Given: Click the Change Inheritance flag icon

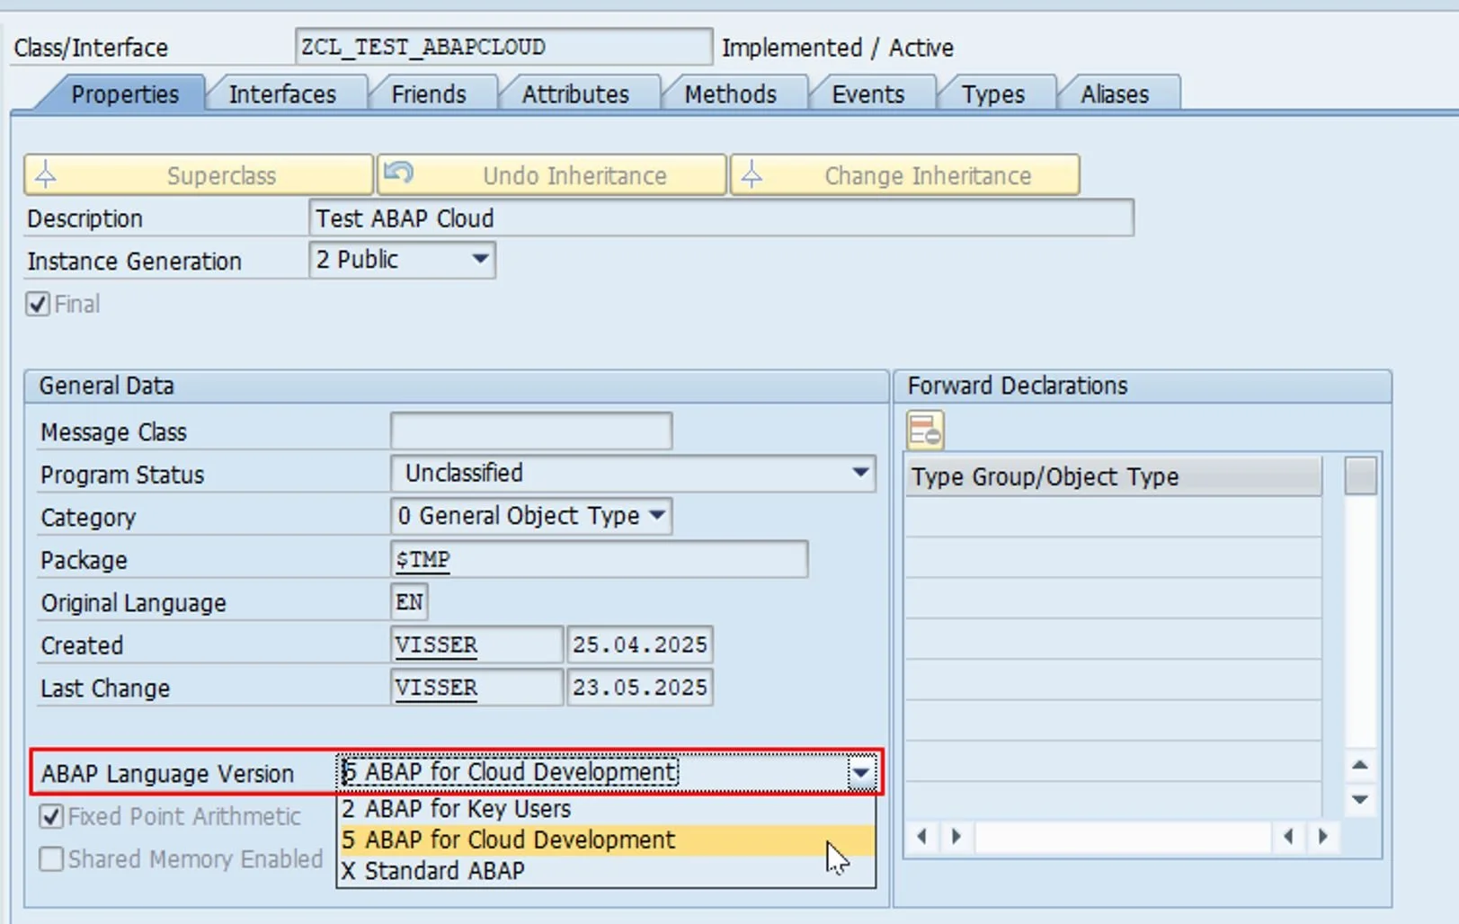Looking at the screenshot, I should pyautogui.click(x=752, y=174).
